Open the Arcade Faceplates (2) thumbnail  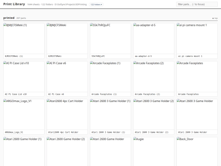(x=154, y=77)
